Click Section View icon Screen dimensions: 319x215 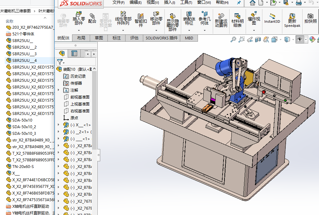(x=258, y=39)
